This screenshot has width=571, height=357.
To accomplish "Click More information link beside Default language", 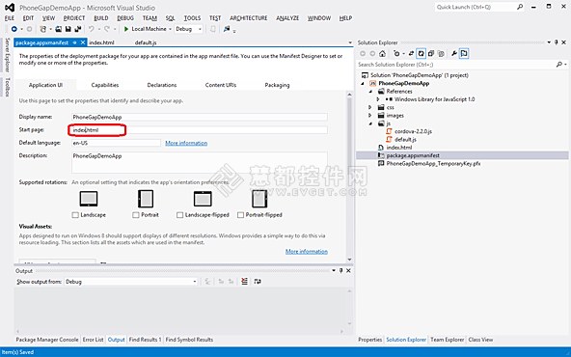I will click(x=186, y=143).
